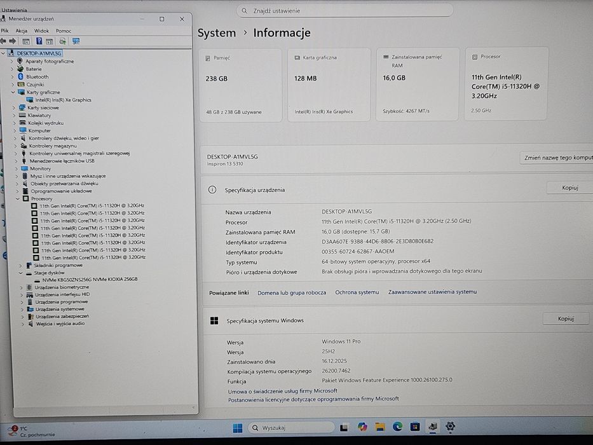The height and width of the screenshot is (445, 593).
Task: Click the Aparaty fotograficzne camera icon
Action: tap(20, 61)
